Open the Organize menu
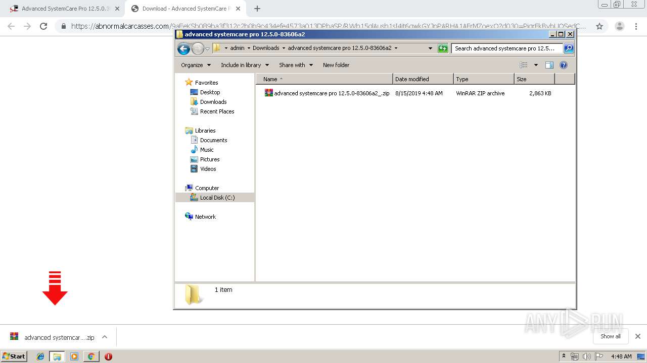 coord(196,65)
